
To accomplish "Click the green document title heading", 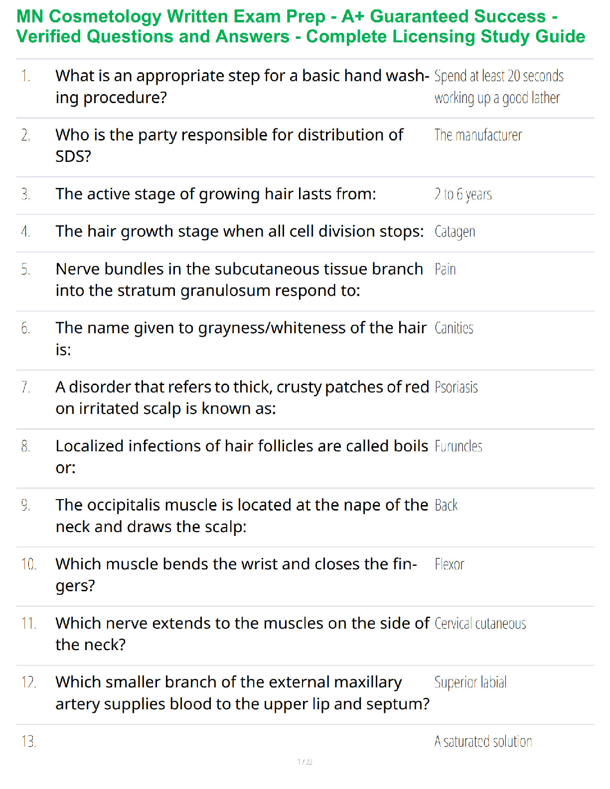I will 301,26.
